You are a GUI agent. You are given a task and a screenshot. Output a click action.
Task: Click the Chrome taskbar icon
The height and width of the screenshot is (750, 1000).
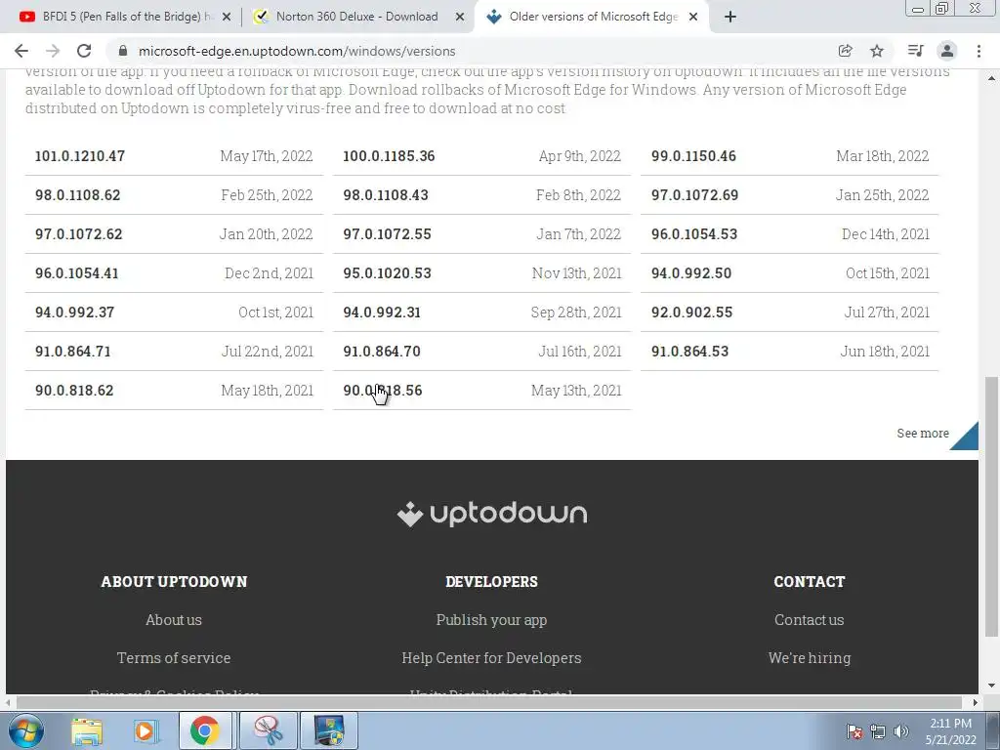click(205, 730)
